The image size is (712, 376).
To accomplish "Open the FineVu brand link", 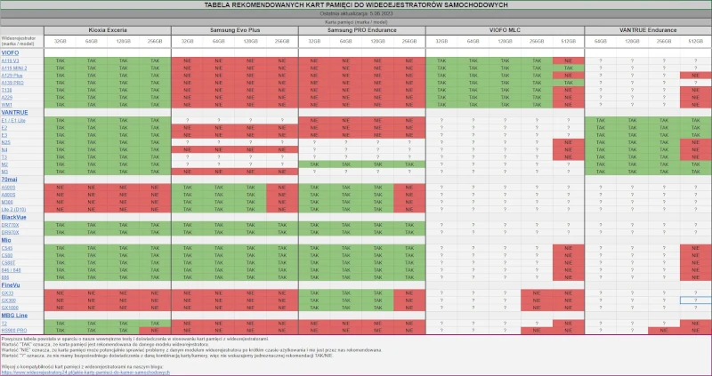I will pos(11,285).
